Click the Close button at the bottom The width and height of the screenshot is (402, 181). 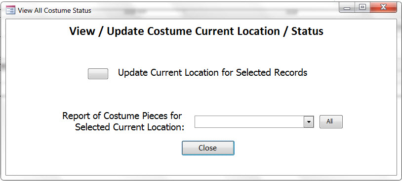click(208, 148)
